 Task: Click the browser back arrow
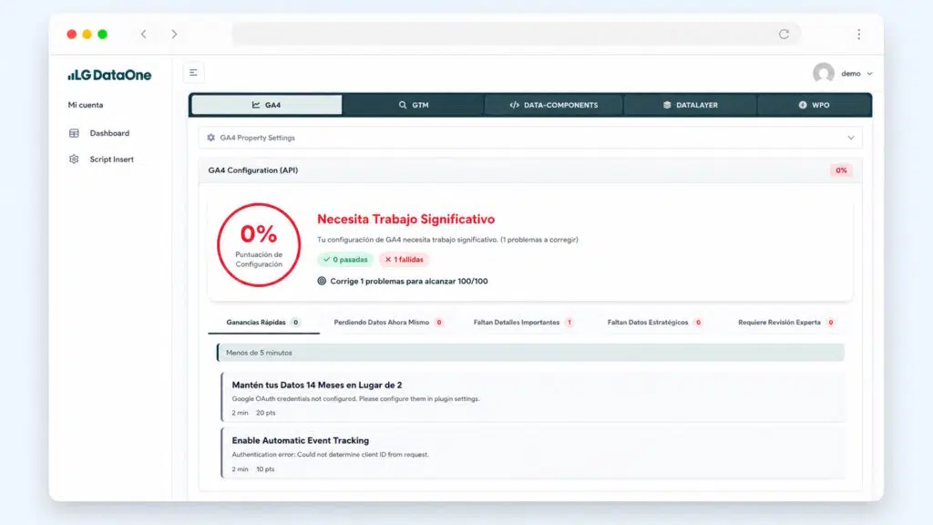(x=143, y=35)
